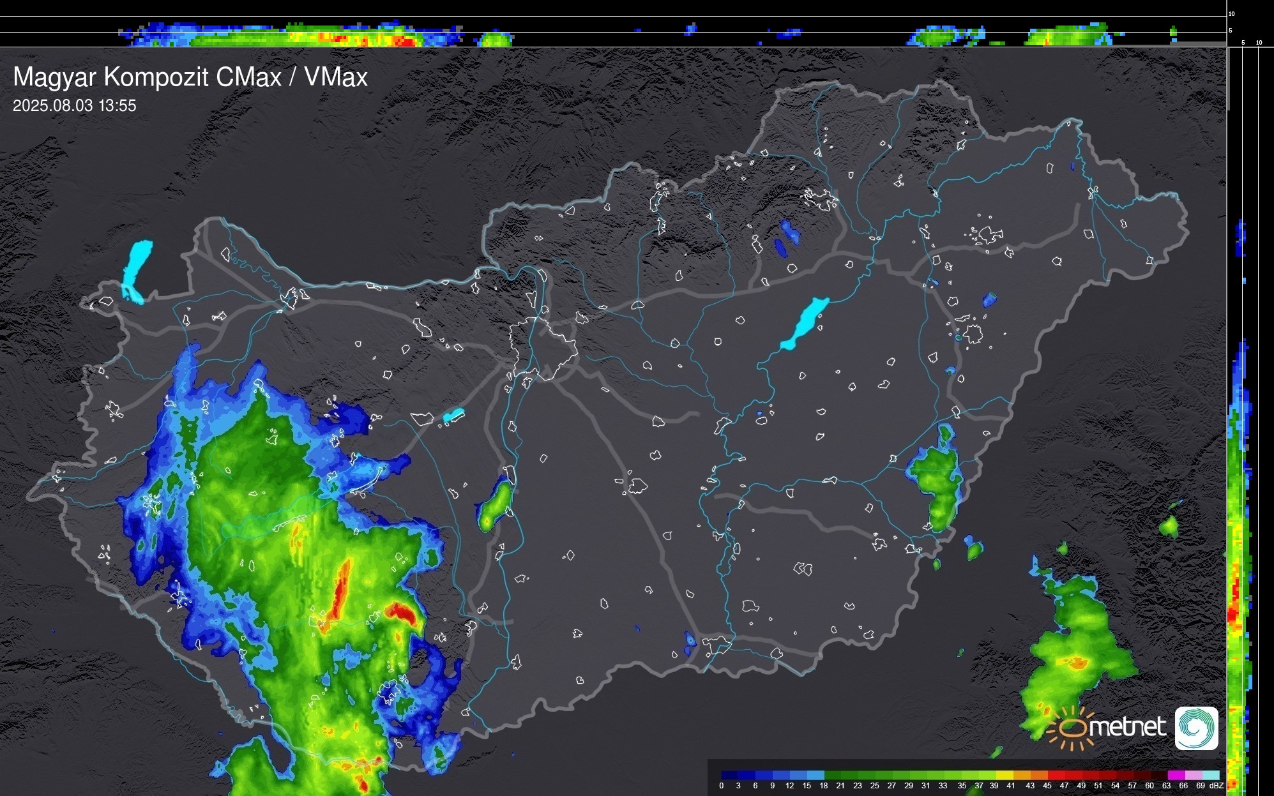Click the Magyar Kompozit CMax / VMax title
Image resolution: width=1274 pixels, height=796 pixels.
coord(190,77)
